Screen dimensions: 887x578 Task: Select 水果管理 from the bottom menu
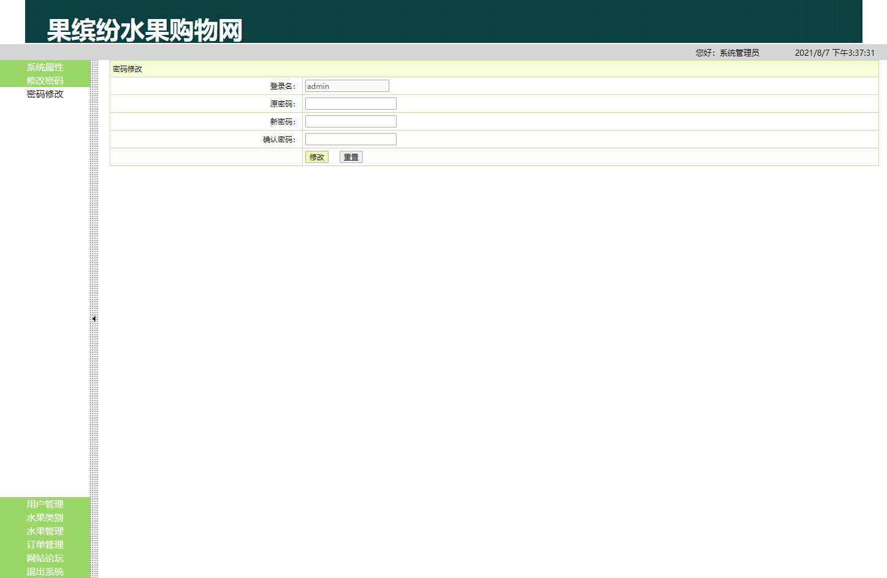pos(44,531)
